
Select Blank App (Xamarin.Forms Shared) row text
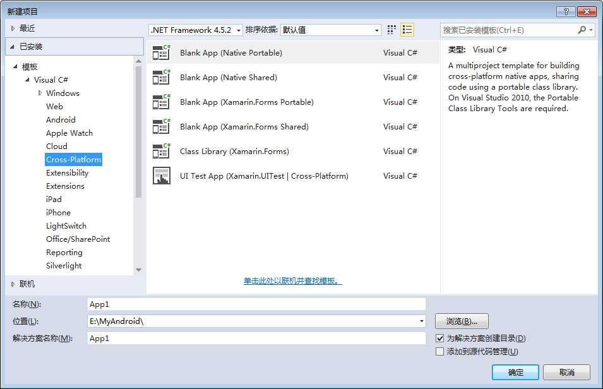click(x=244, y=126)
